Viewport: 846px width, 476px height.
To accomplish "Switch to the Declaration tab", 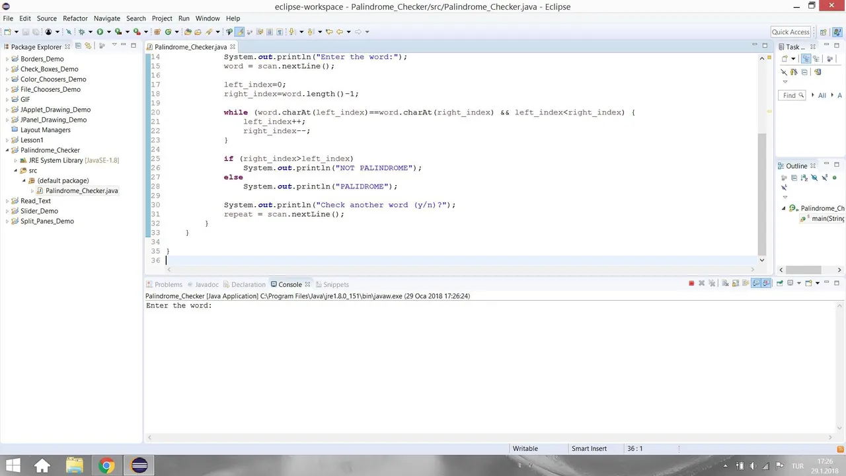I will [x=244, y=284].
